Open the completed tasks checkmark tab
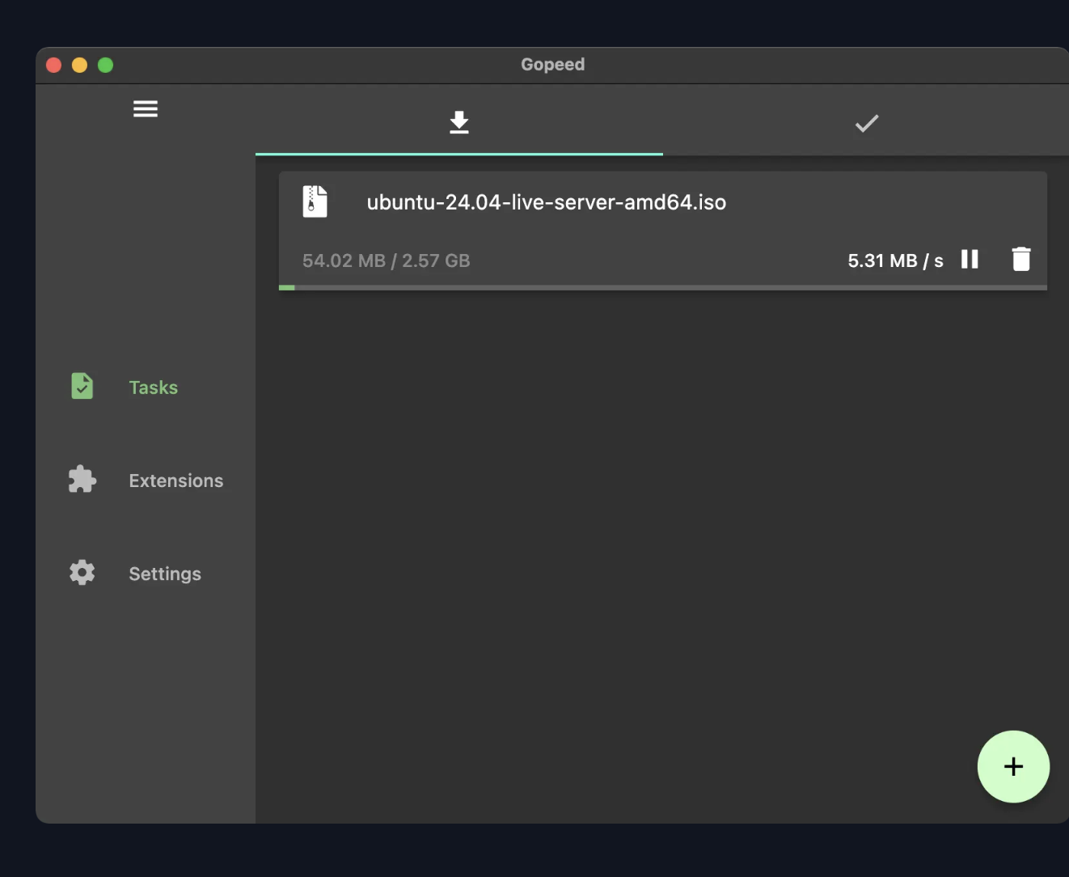This screenshot has height=877, width=1069. (866, 123)
